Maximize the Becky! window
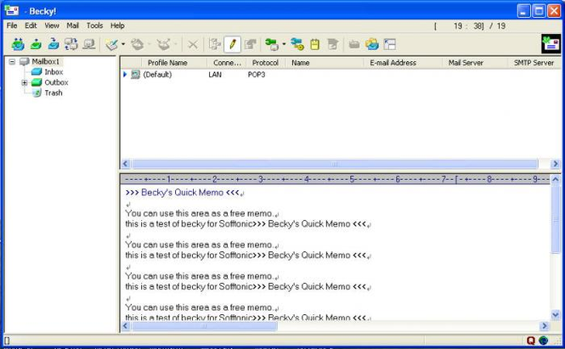Screen dimensions: 565x349 539,11
